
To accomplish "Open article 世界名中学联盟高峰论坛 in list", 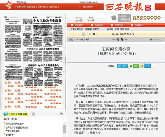I will tap(17, 128).
